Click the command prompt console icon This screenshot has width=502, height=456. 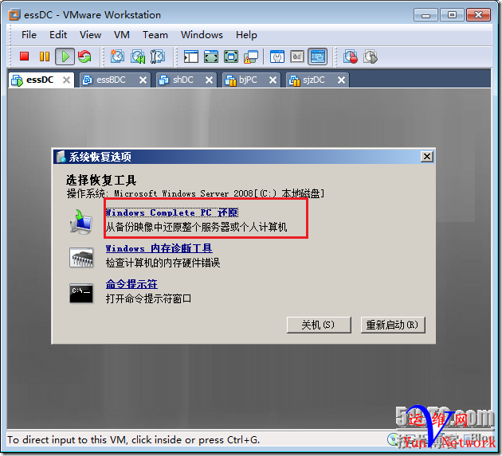[81, 293]
